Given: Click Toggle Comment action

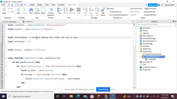Looking at the screenshot, I should click(150, 9).
